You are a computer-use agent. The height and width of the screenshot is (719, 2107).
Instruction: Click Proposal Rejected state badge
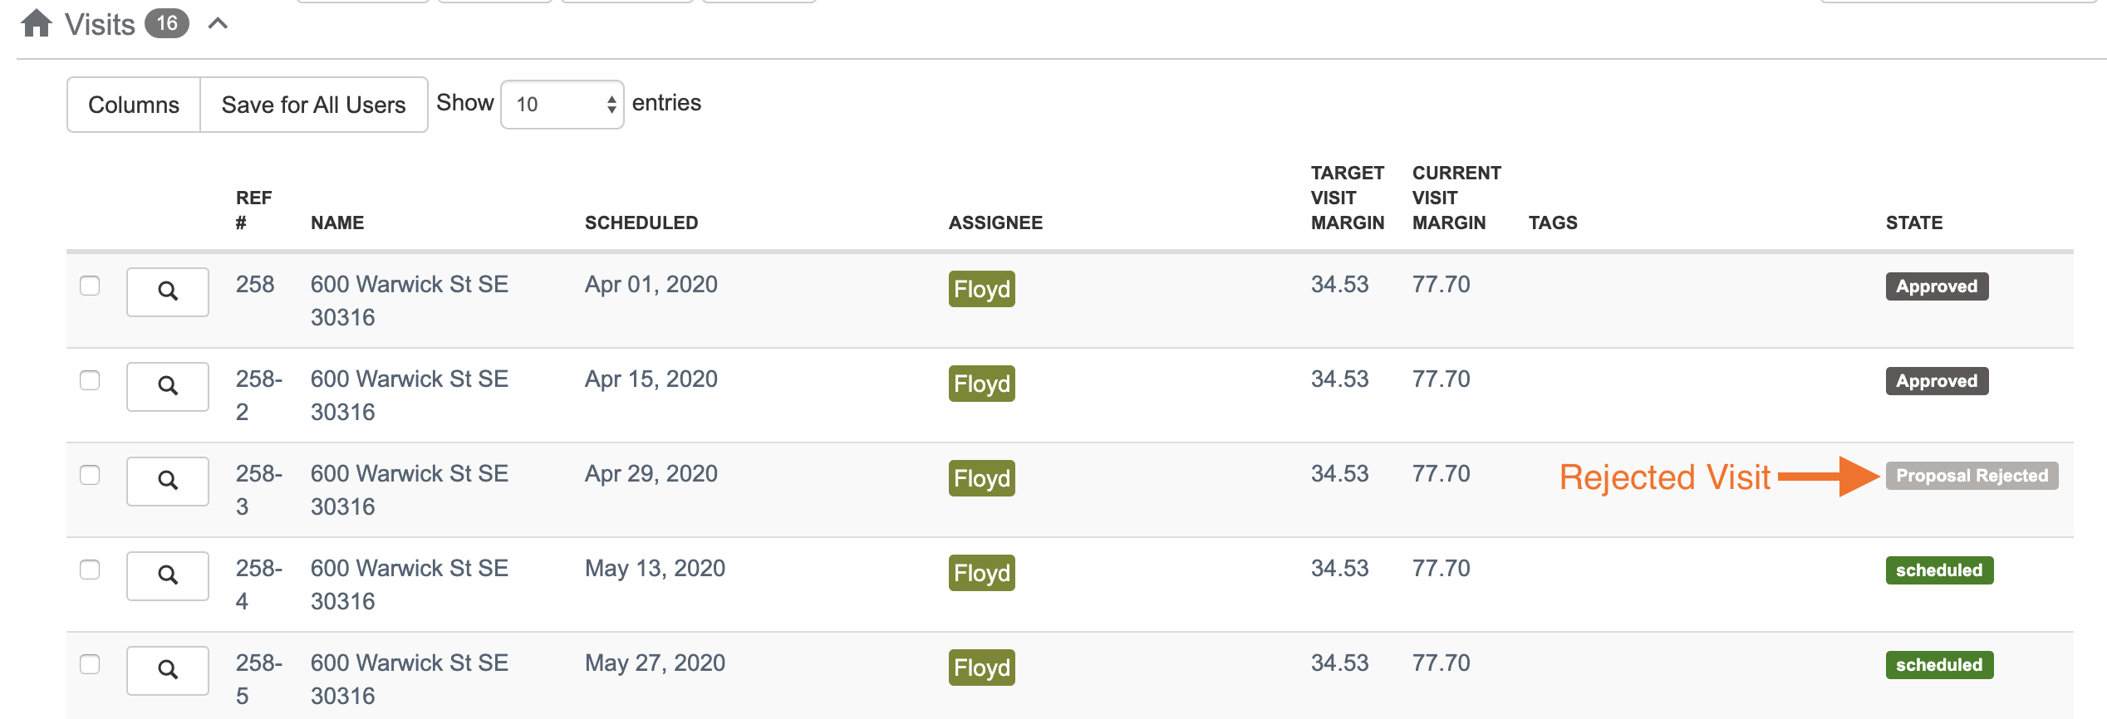click(1971, 476)
